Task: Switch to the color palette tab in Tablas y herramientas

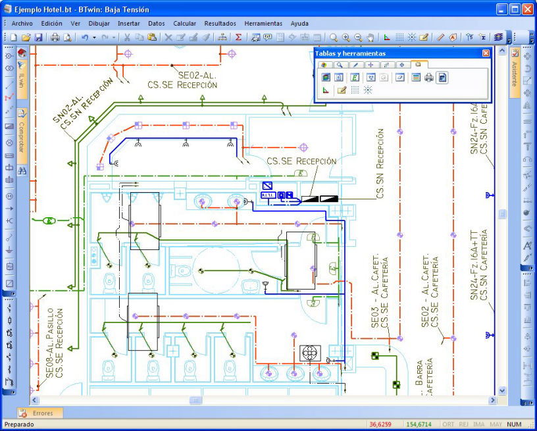Action: pos(324,64)
